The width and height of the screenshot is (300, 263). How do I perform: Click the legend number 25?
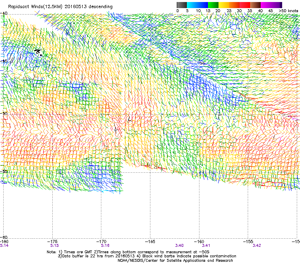(229, 11)
